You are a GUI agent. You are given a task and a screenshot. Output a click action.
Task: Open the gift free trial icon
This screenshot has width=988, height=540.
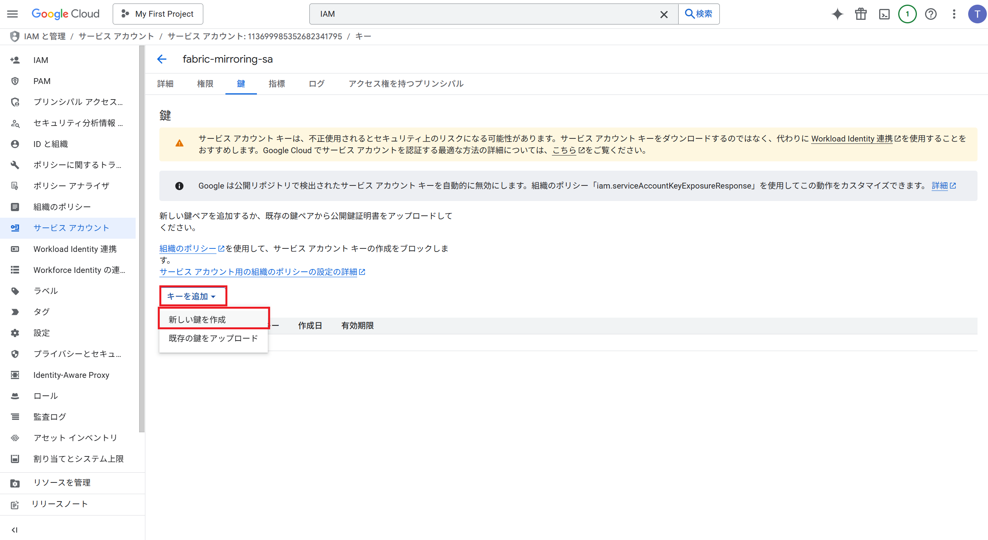point(861,14)
